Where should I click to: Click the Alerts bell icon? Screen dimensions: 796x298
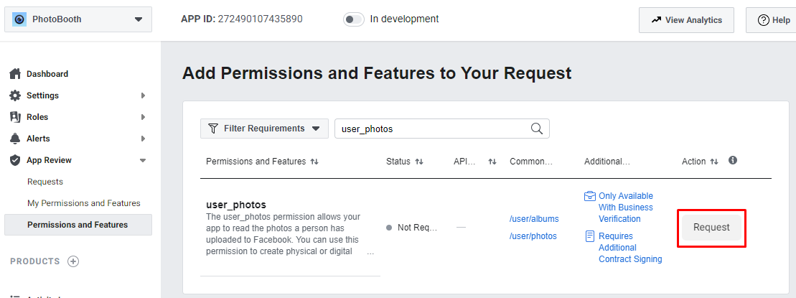(x=14, y=139)
